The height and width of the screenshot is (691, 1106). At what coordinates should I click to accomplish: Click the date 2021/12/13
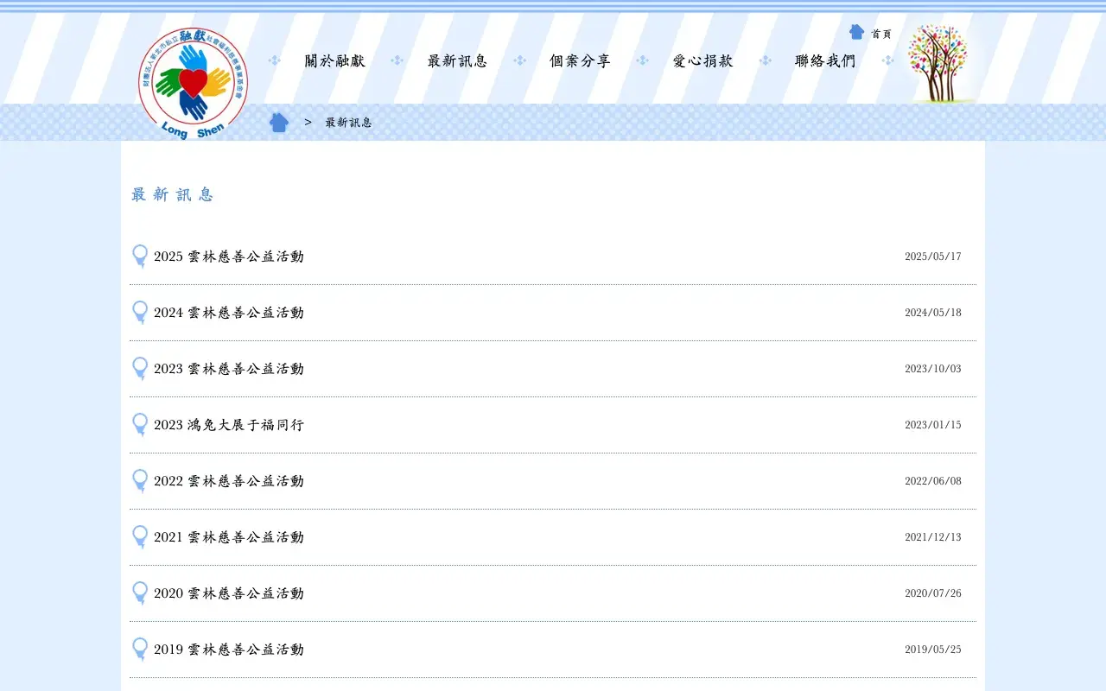tap(933, 537)
